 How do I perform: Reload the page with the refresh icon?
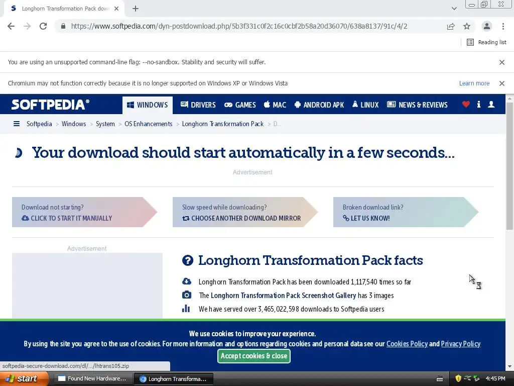click(x=43, y=26)
